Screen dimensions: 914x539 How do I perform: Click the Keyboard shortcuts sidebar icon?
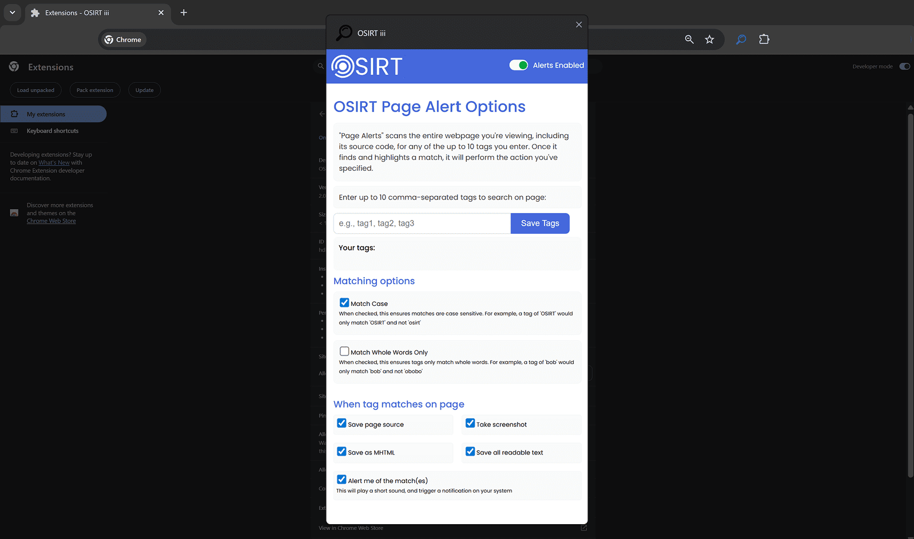(14, 131)
